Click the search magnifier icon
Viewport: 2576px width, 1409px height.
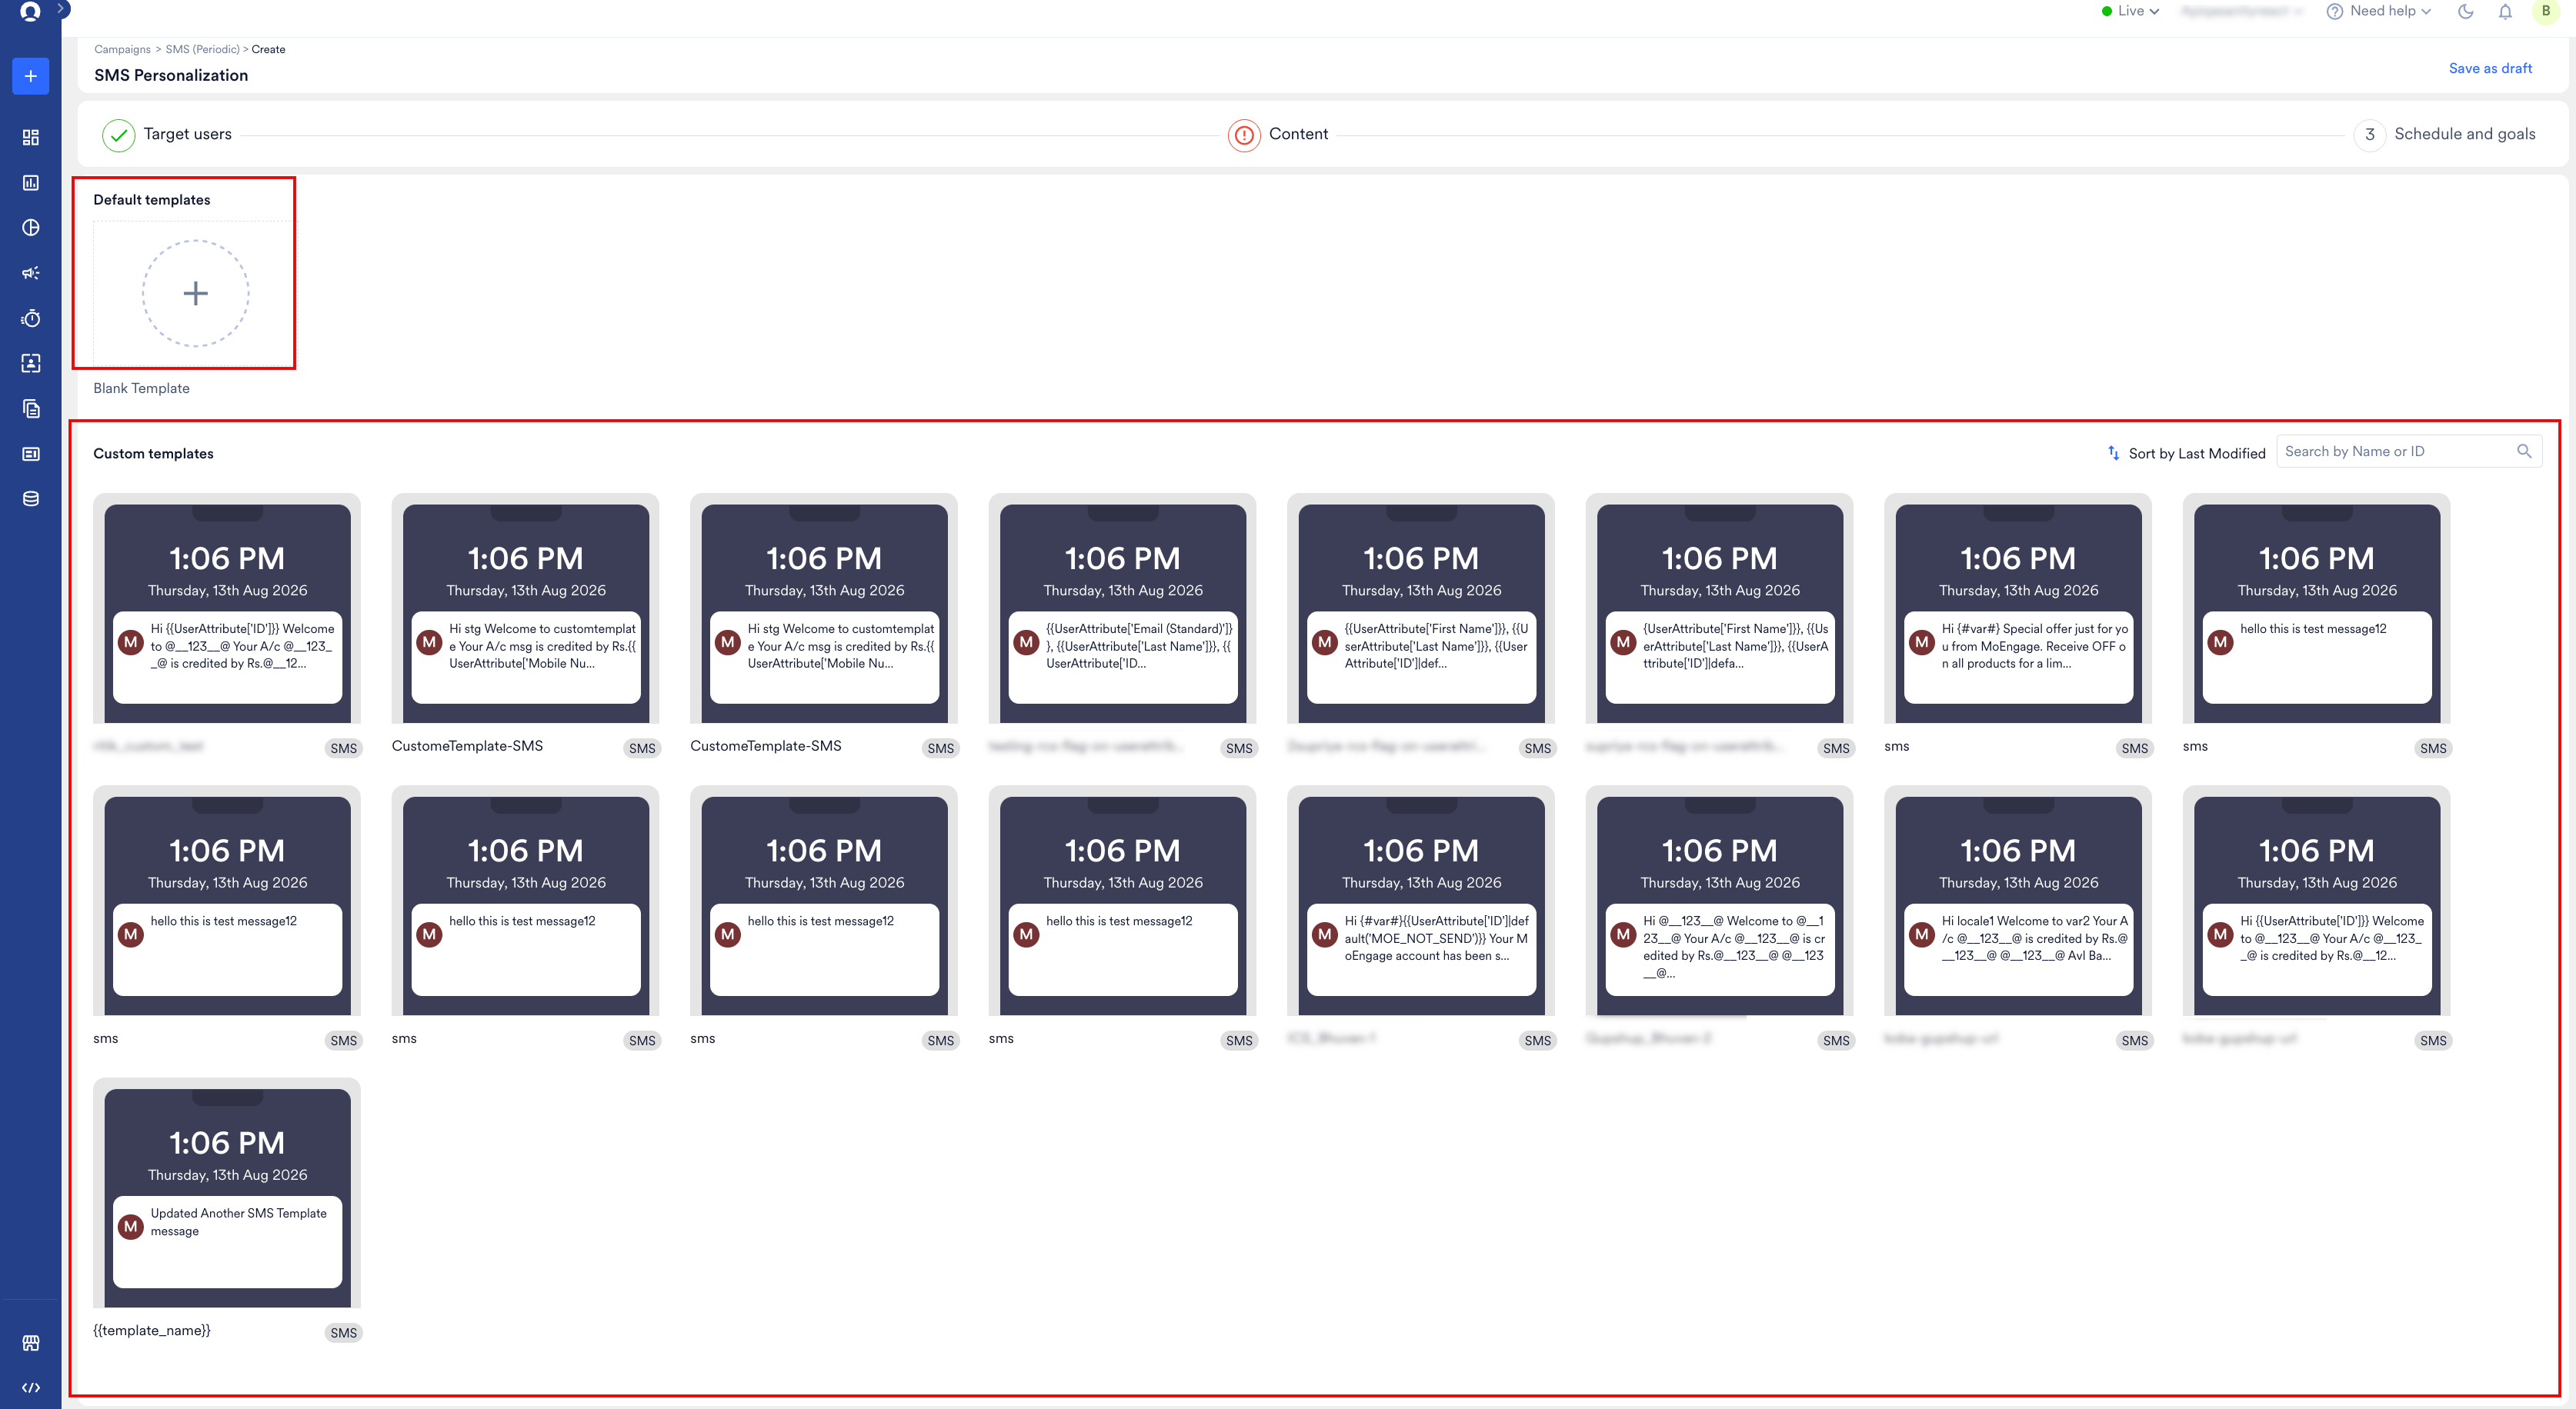[x=2524, y=451]
